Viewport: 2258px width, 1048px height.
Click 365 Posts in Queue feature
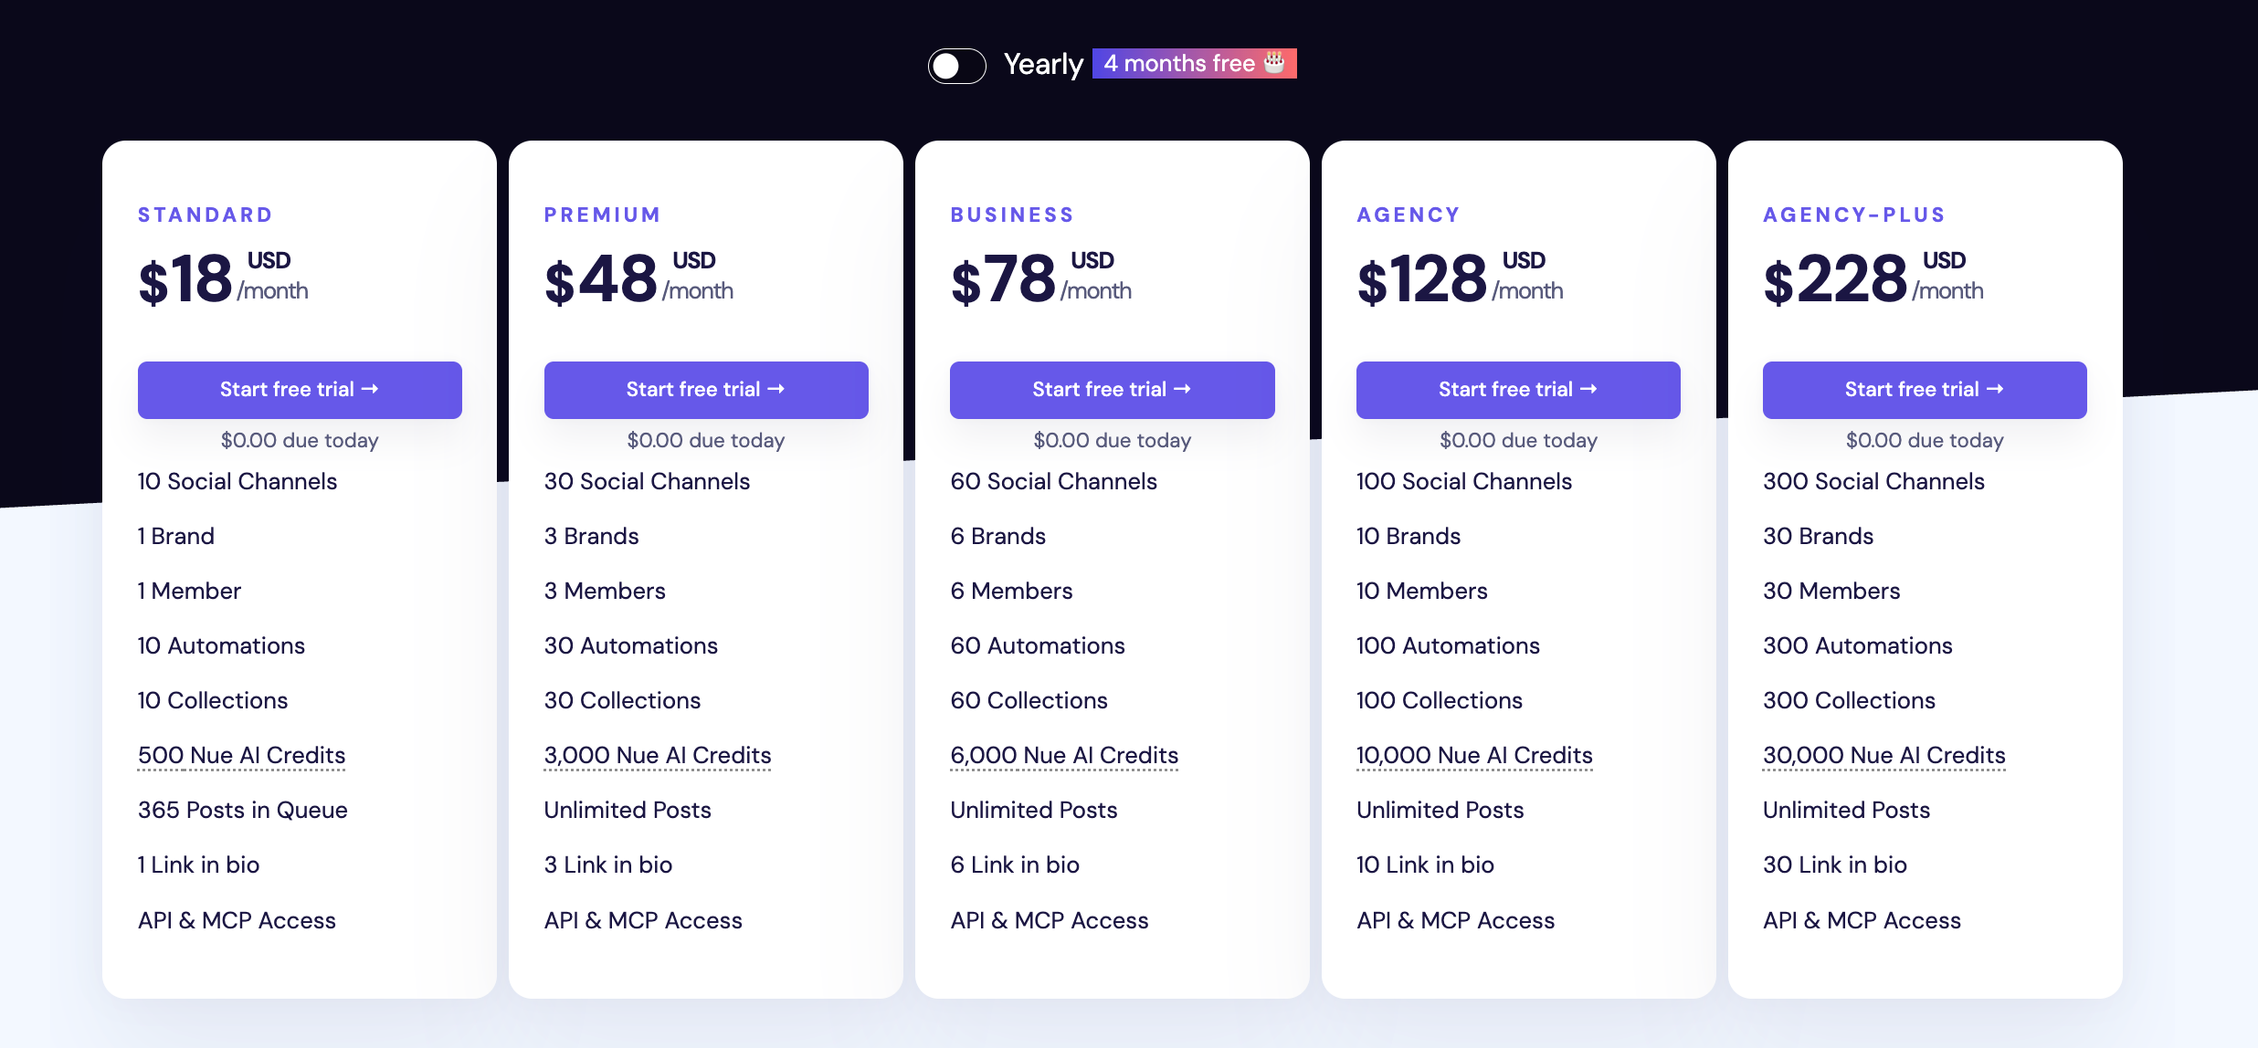pyautogui.click(x=243, y=810)
